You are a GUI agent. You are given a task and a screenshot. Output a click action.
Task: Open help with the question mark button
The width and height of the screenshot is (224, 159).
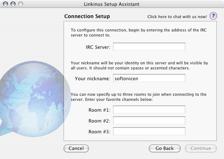point(213,16)
